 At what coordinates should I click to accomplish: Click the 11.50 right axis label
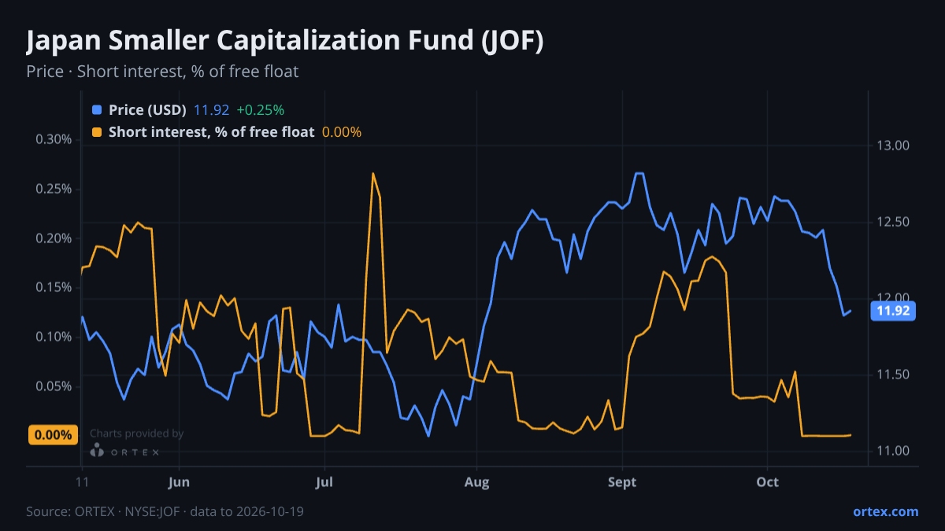(x=892, y=374)
